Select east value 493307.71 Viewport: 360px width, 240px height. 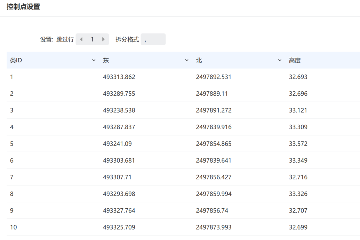117,177
